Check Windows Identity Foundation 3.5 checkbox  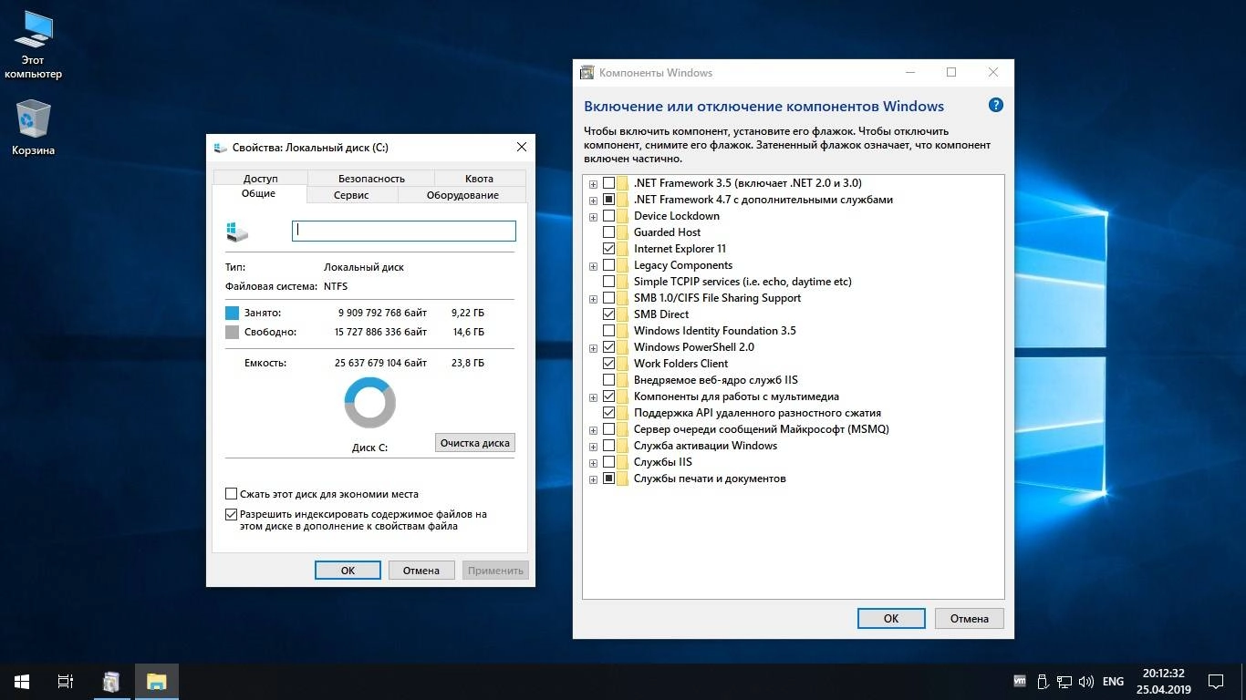coord(608,331)
